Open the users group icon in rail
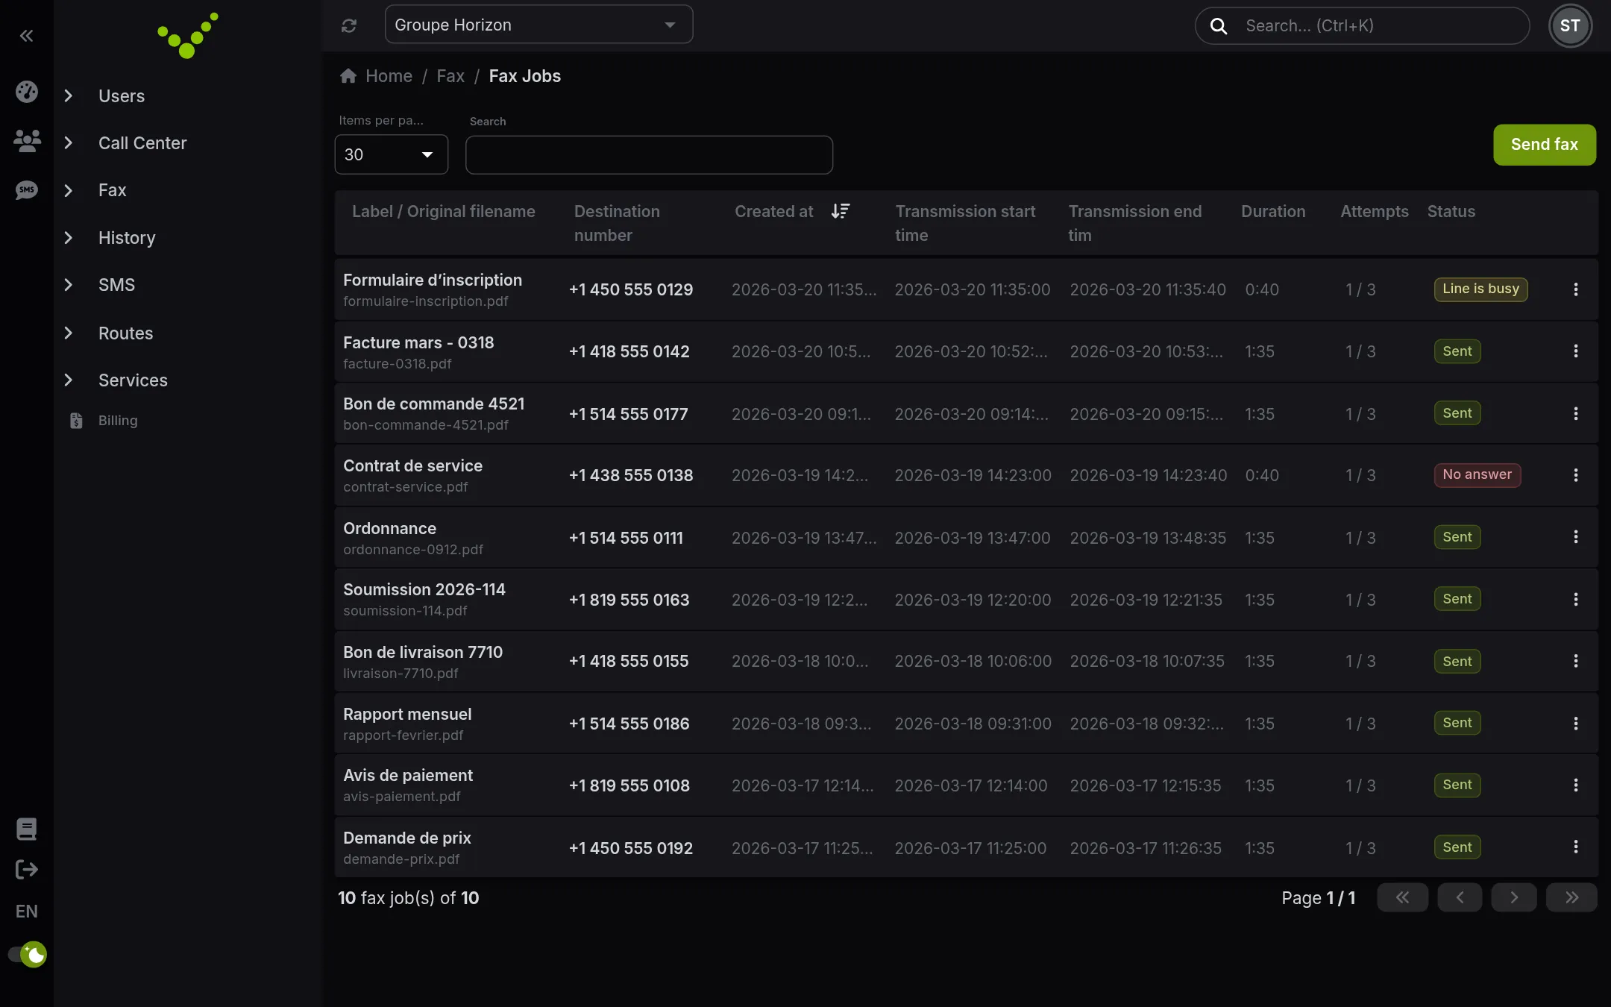1611x1007 pixels. coord(27,141)
